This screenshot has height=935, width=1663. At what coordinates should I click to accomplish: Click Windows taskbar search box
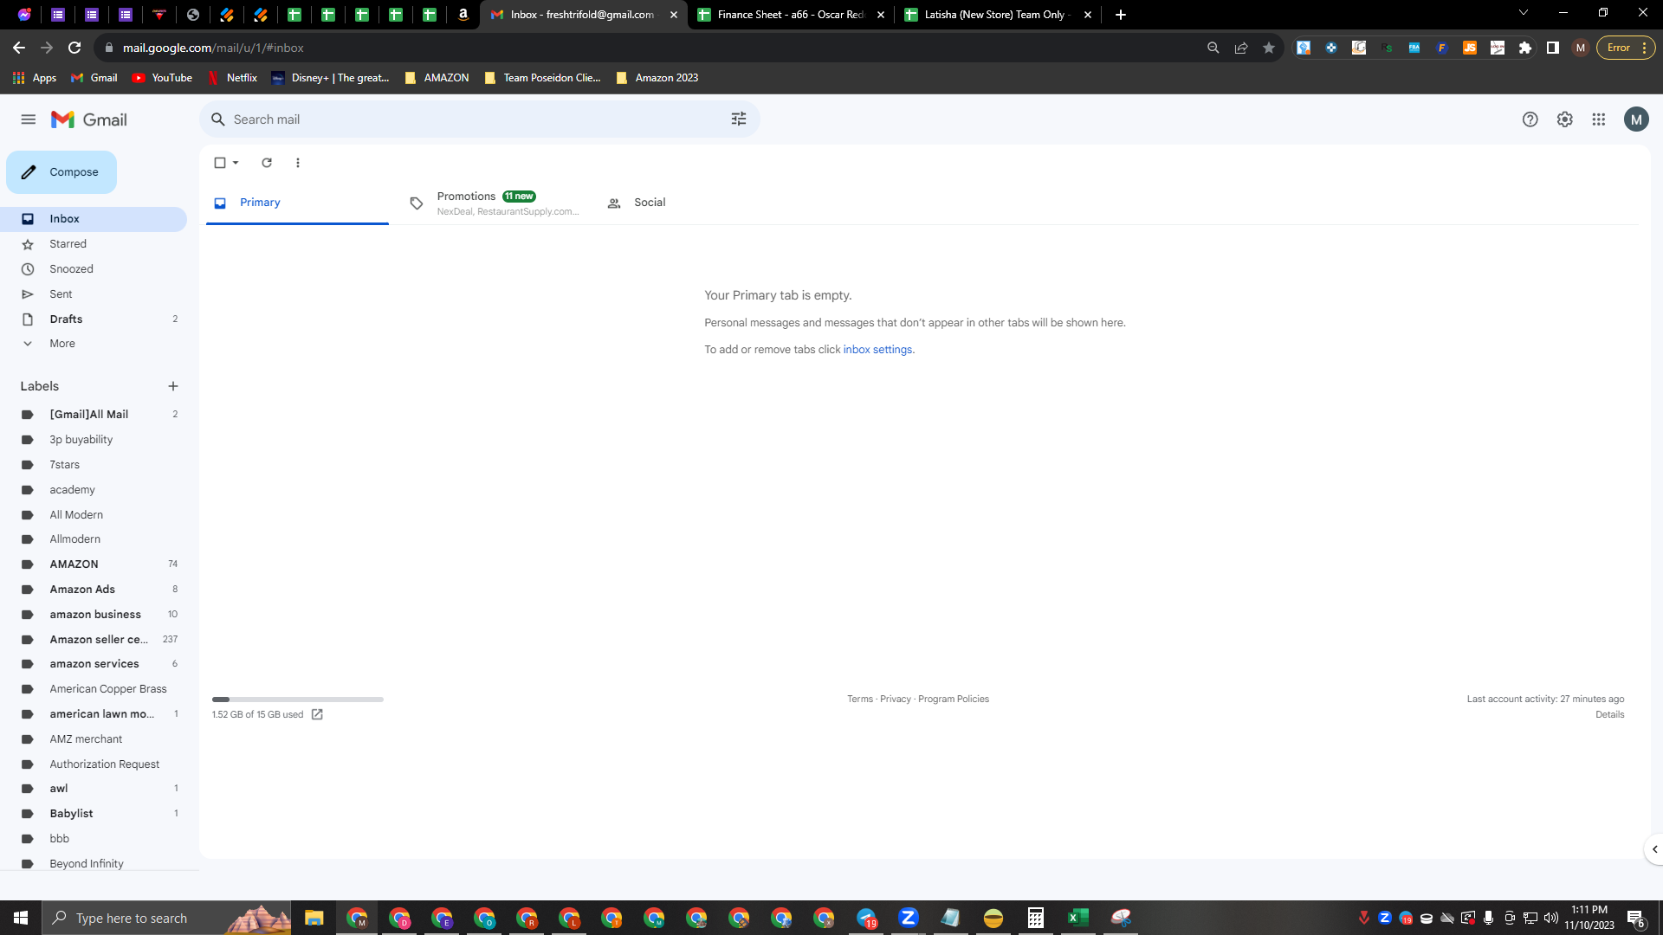pos(167,918)
